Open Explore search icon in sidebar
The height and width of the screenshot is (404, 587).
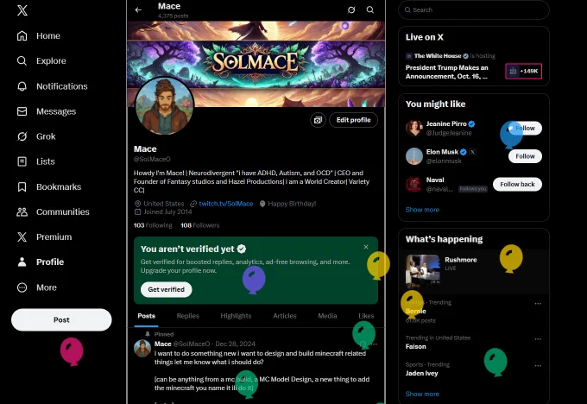(x=22, y=60)
